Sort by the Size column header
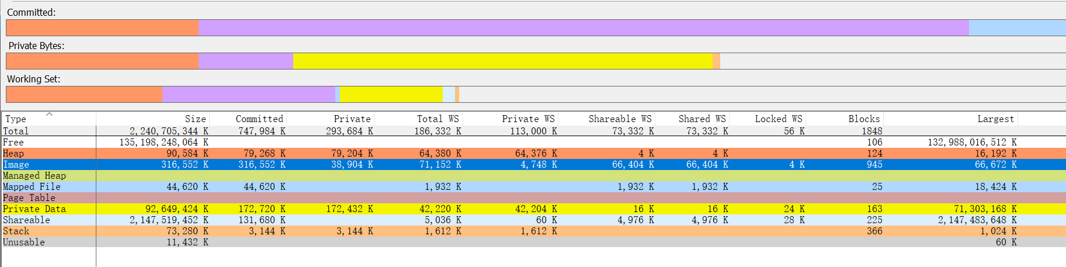Viewport: 1066px width, 267px height. click(152, 119)
